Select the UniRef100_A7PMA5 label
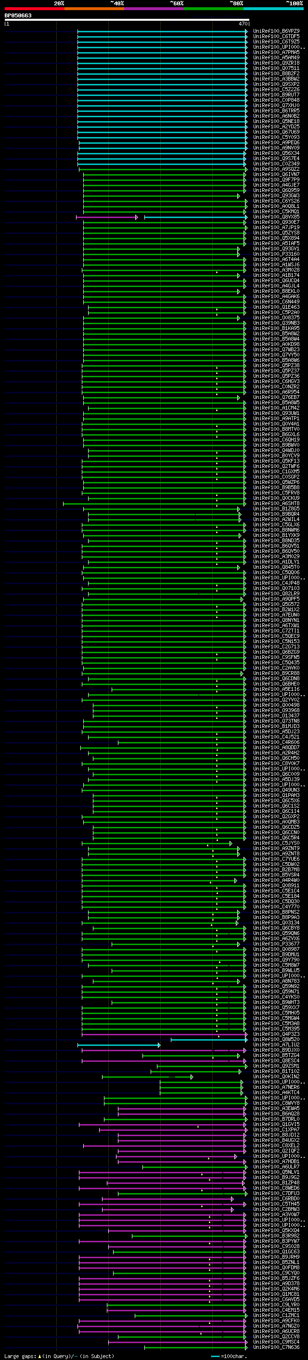The width and height of the screenshot is (308, 1360). click(276, 52)
